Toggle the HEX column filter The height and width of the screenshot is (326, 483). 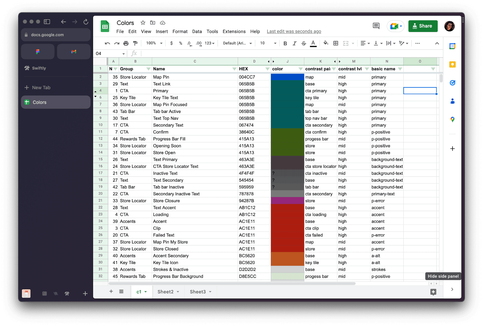click(267, 69)
